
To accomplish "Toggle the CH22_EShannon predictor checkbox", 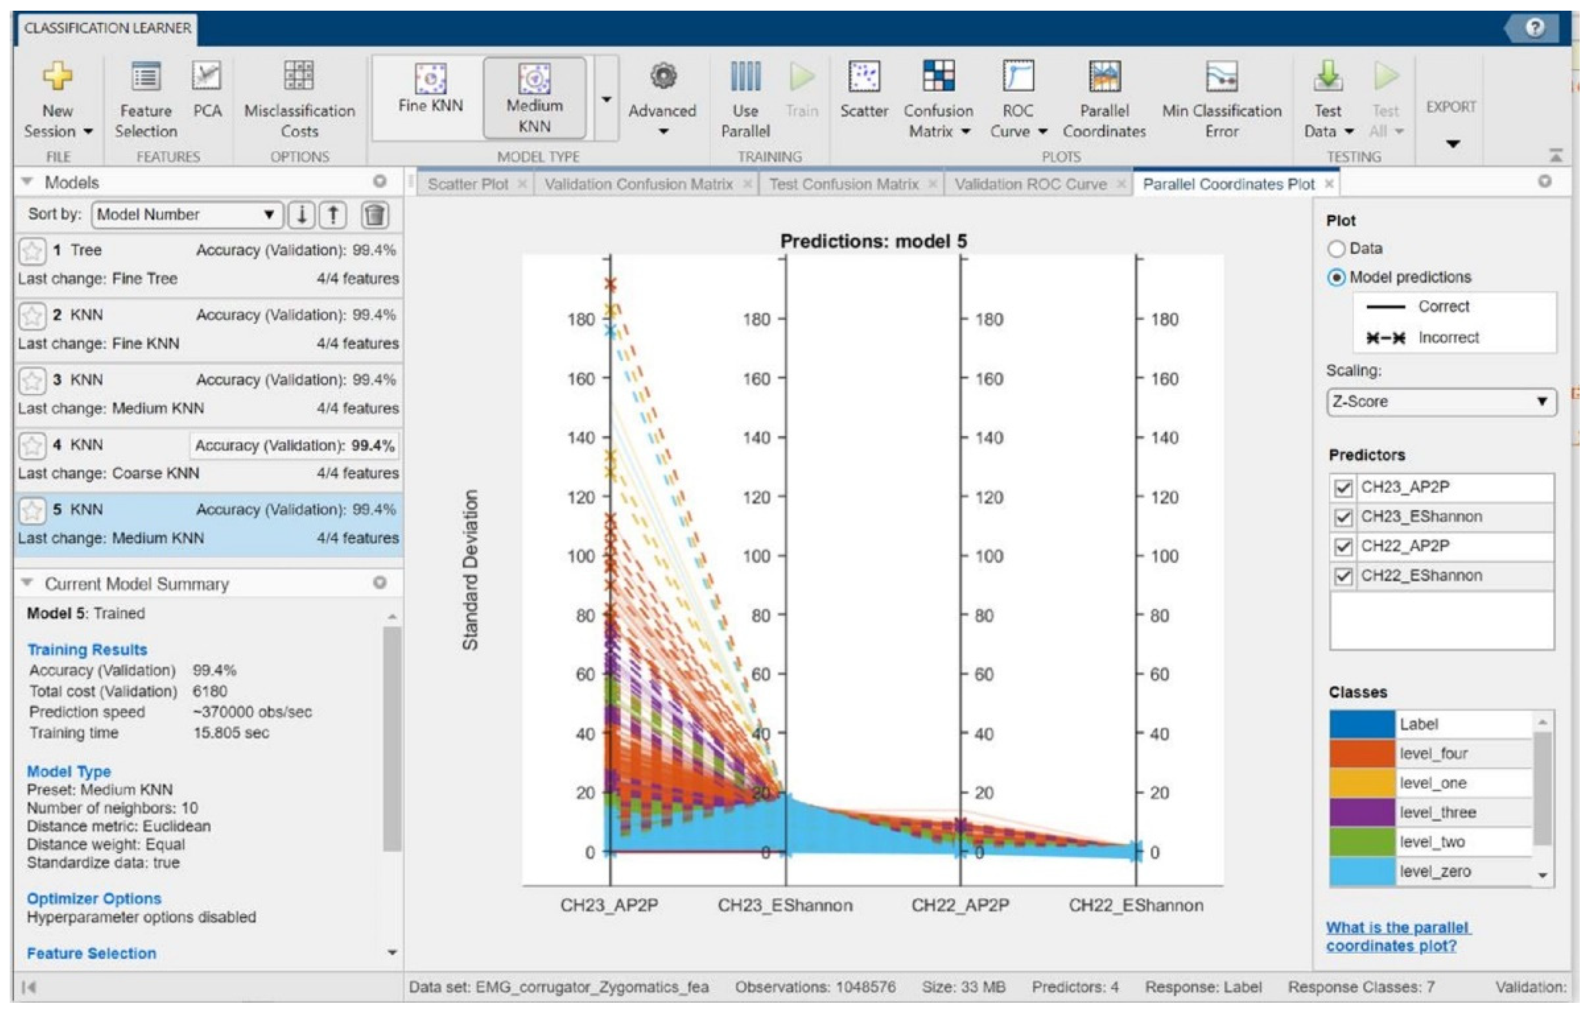I will (x=1342, y=576).
